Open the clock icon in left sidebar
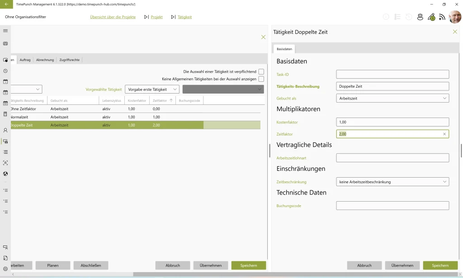 point(5,71)
